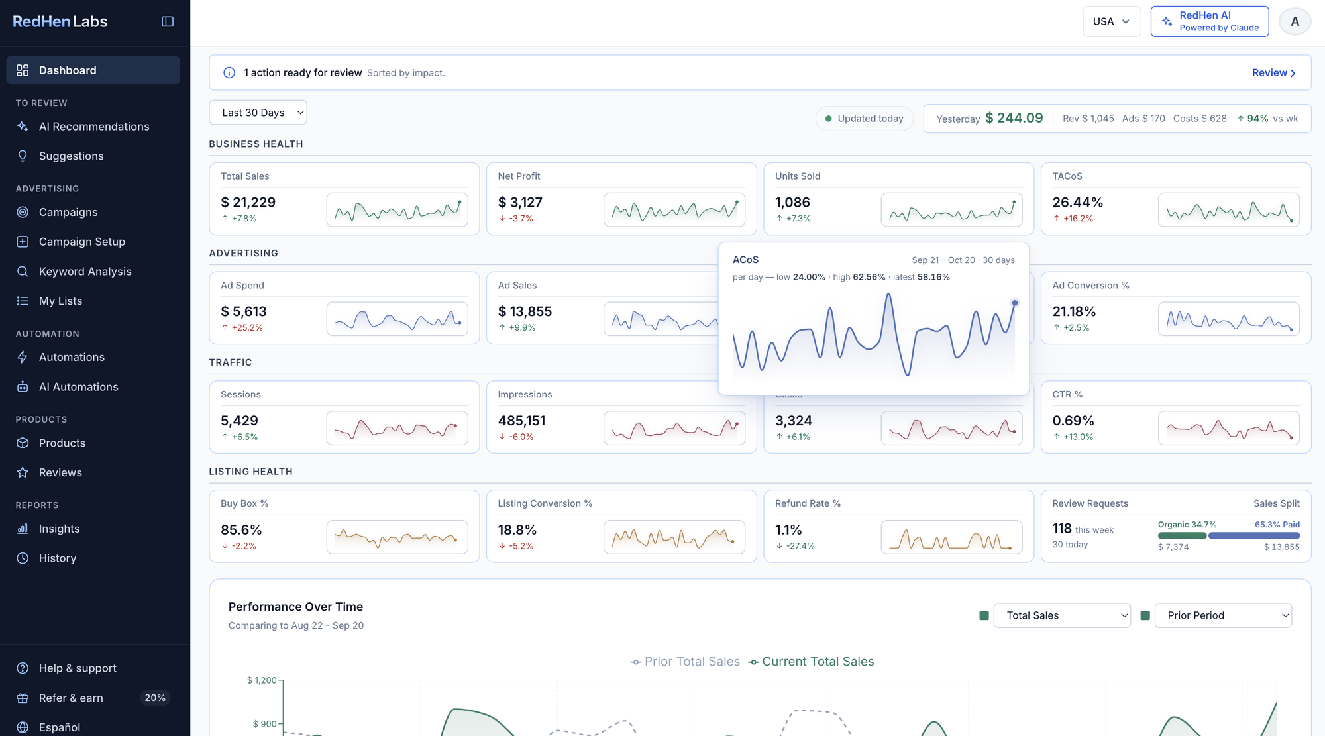
Task: Open the Products section
Action: coord(93,443)
